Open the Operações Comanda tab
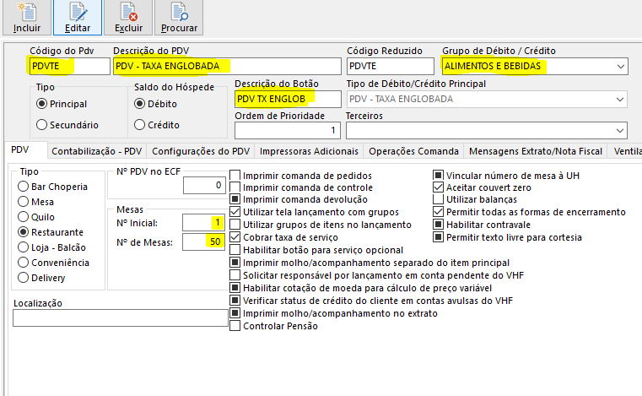The width and height of the screenshot is (642, 396). coord(413,151)
